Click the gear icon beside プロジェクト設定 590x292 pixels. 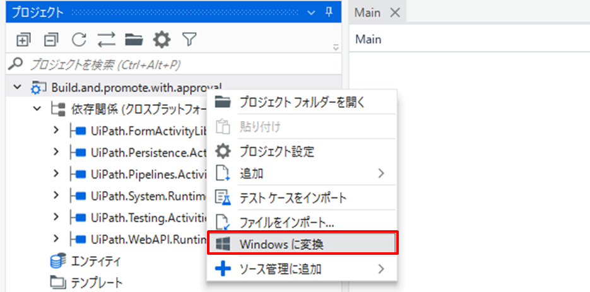pyautogui.click(x=223, y=151)
